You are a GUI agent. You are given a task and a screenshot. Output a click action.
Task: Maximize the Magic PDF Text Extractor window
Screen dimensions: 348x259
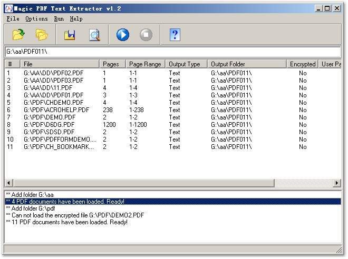(327, 8)
